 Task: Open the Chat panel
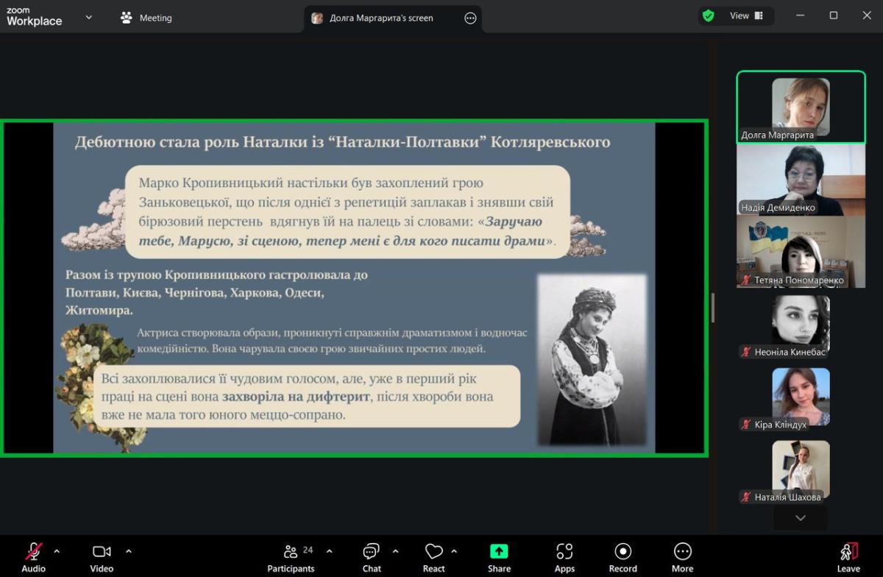372,557
